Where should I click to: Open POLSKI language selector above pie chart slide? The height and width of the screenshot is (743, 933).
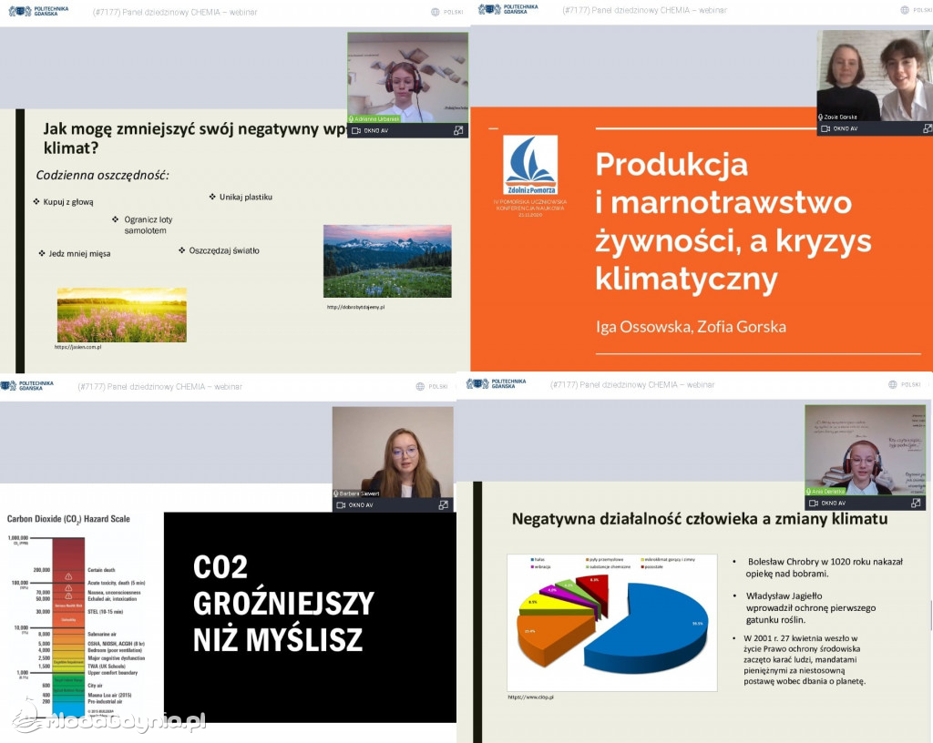pyautogui.click(x=905, y=384)
